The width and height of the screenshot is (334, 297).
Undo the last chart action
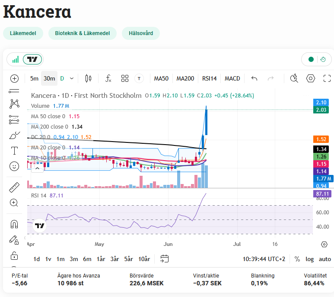click(x=254, y=78)
